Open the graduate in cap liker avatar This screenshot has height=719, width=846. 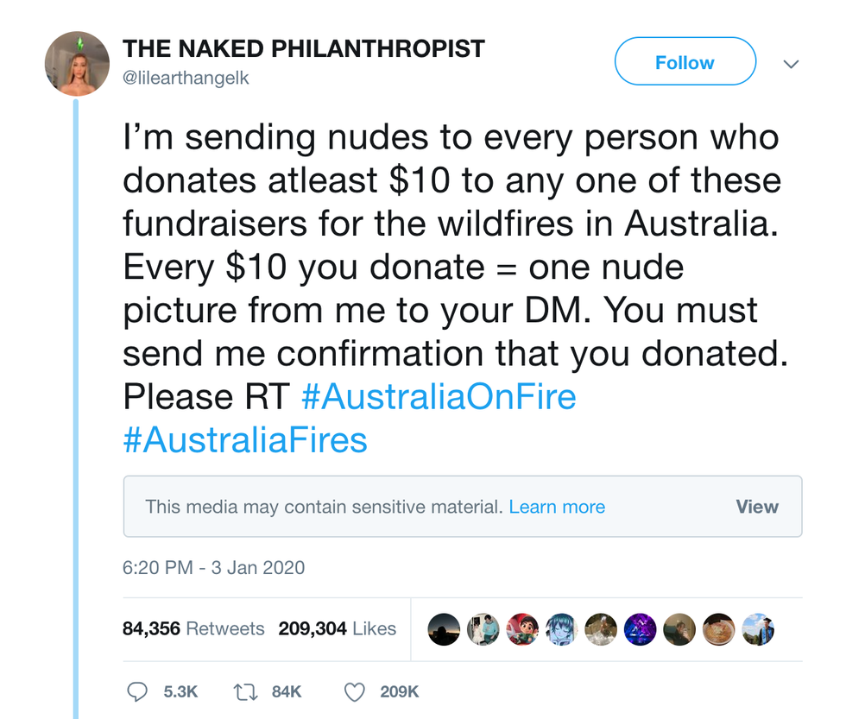[x=758, y=629]
